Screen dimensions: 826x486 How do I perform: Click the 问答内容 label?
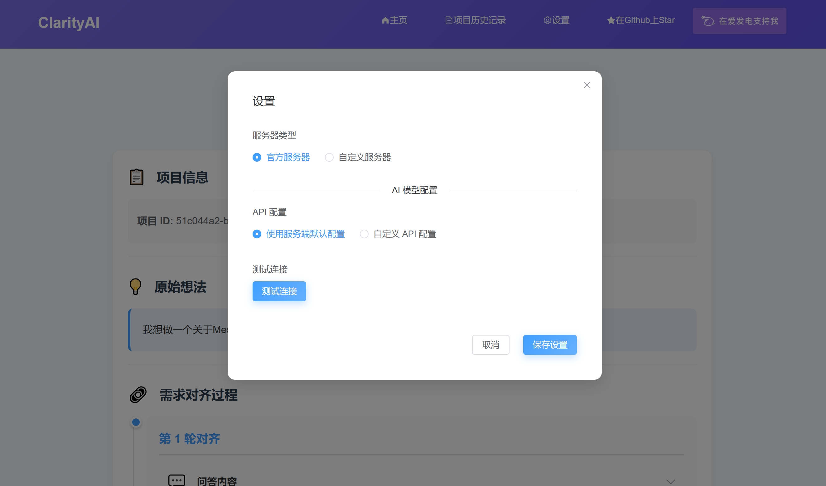(x=217, y=481)
